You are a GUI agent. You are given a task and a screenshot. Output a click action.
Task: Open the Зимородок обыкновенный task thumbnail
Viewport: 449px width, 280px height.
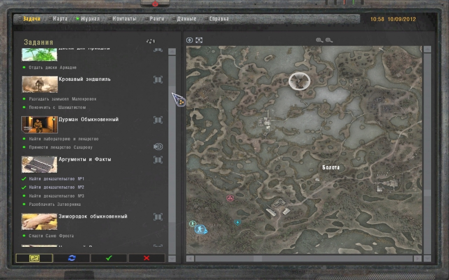[x=39, y=222]
